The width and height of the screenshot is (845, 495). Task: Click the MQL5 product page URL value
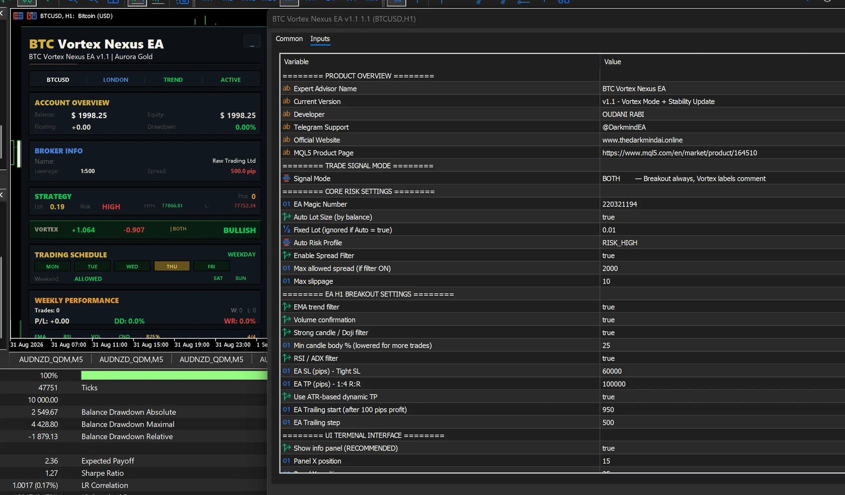click(x=680, y=153)
